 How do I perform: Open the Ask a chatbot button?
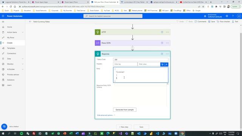[4, 127]
